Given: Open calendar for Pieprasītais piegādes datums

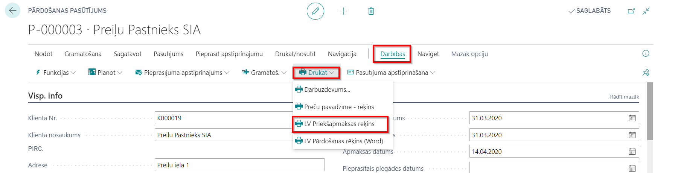Looking at the screenshot, I should click(x=632, y=168).
